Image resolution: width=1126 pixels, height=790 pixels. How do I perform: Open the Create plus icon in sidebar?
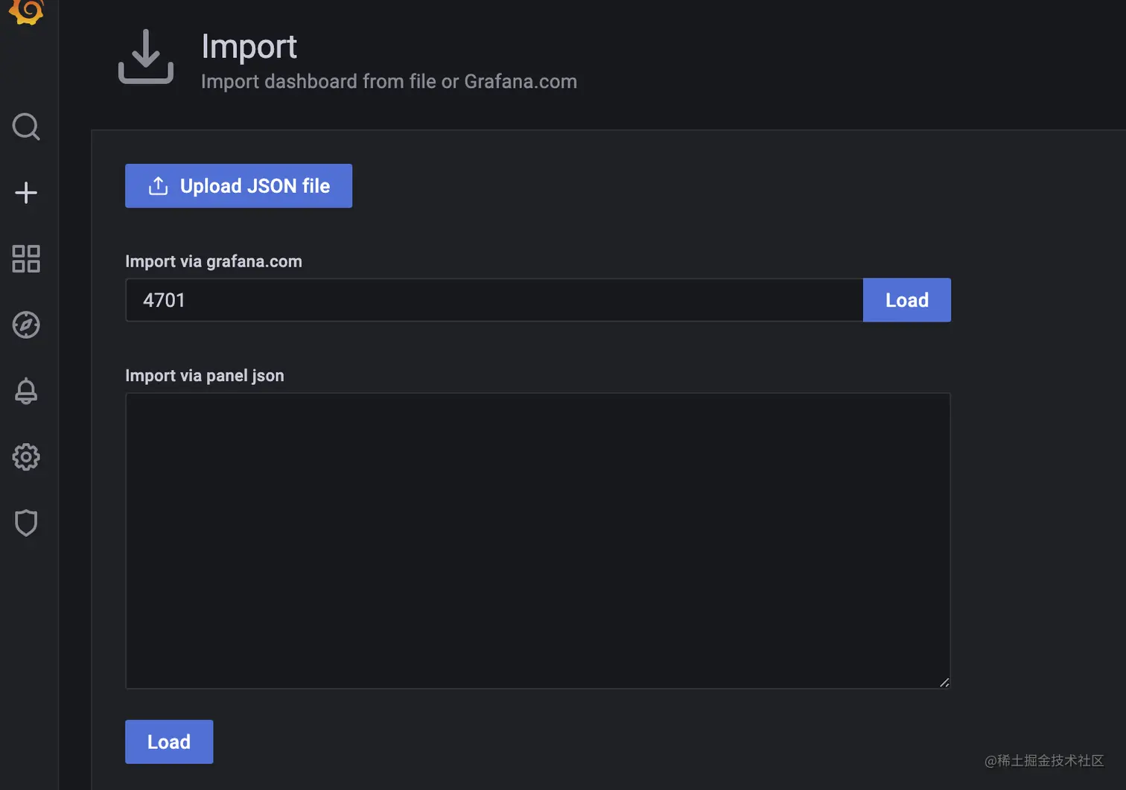[26, 193]
